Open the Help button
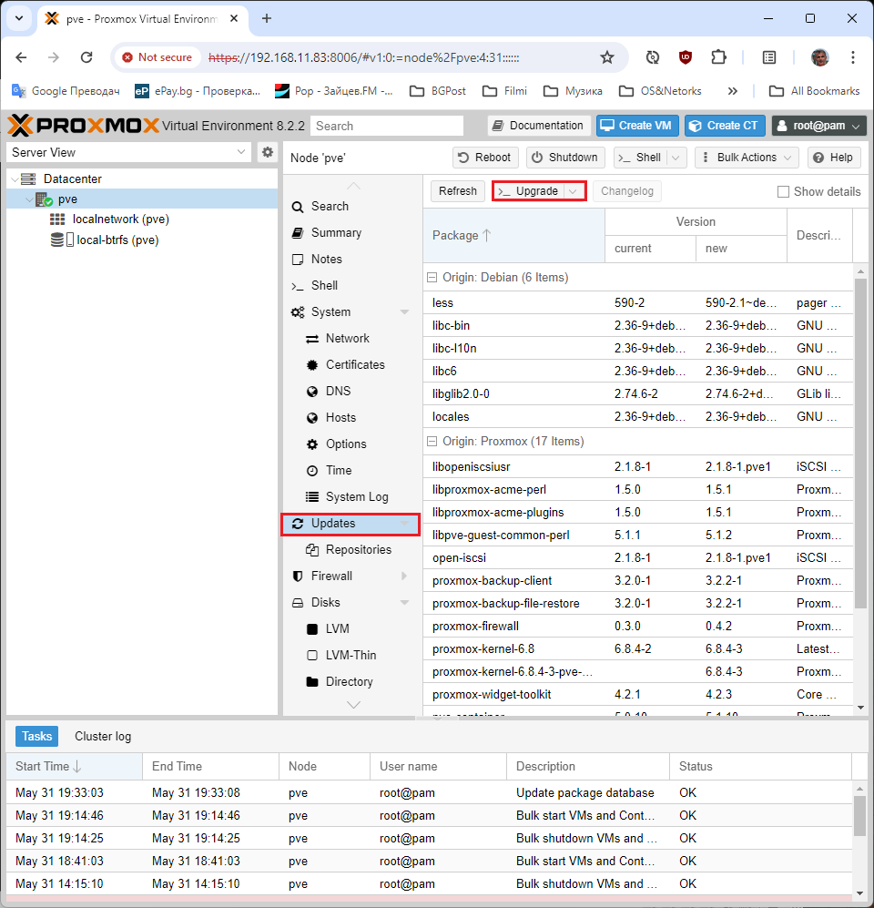Image resolution: width=874 pixels, height=908 pixels. tap(834, 158)
